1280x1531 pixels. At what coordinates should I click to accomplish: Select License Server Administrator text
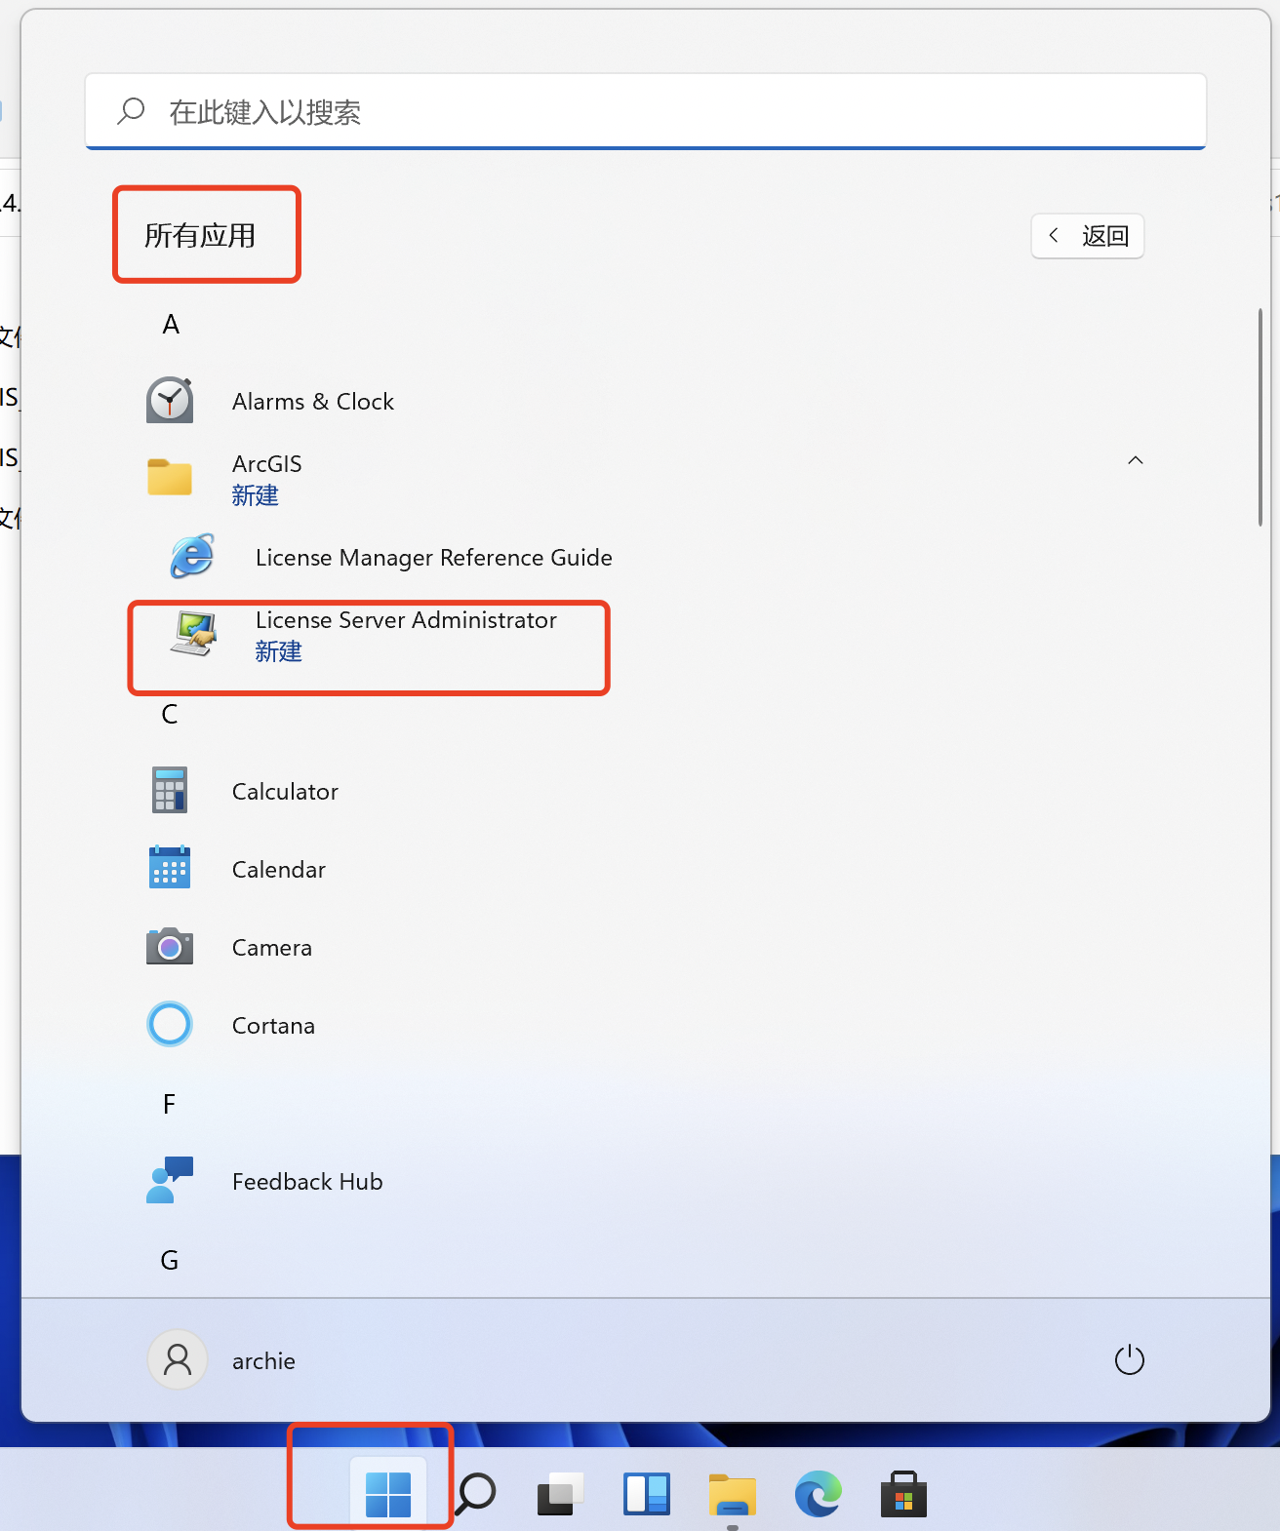pyautogui.click(x=406, y=619)
